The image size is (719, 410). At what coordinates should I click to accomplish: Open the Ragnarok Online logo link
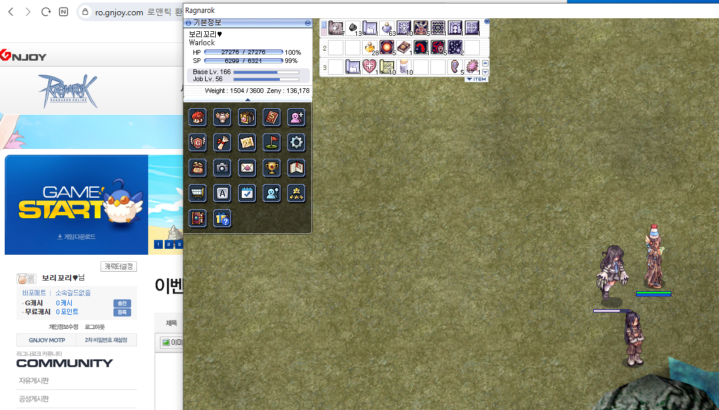[68, 92]
